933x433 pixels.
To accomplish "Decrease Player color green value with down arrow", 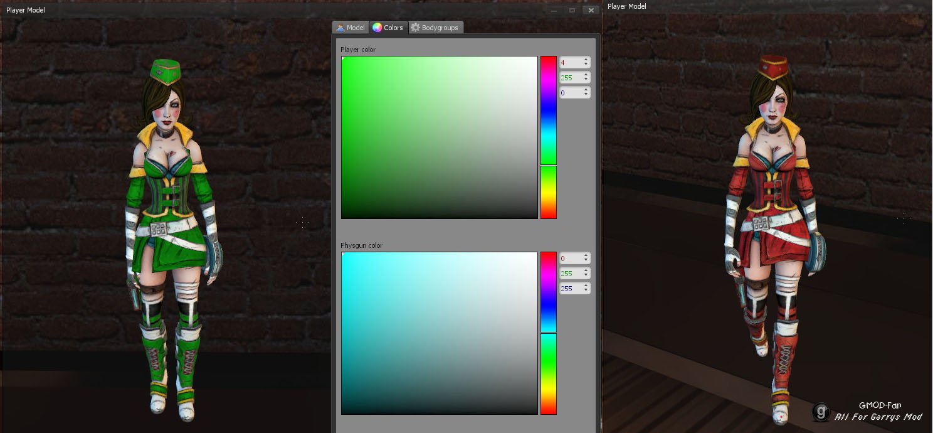I will coord(586,80).
